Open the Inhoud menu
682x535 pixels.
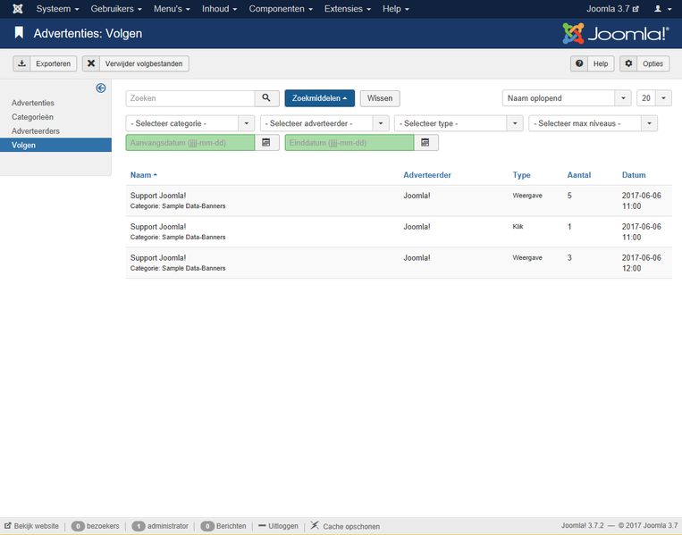[x=219, y=9]
